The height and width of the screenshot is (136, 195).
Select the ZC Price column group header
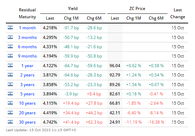tap(137, 9)
